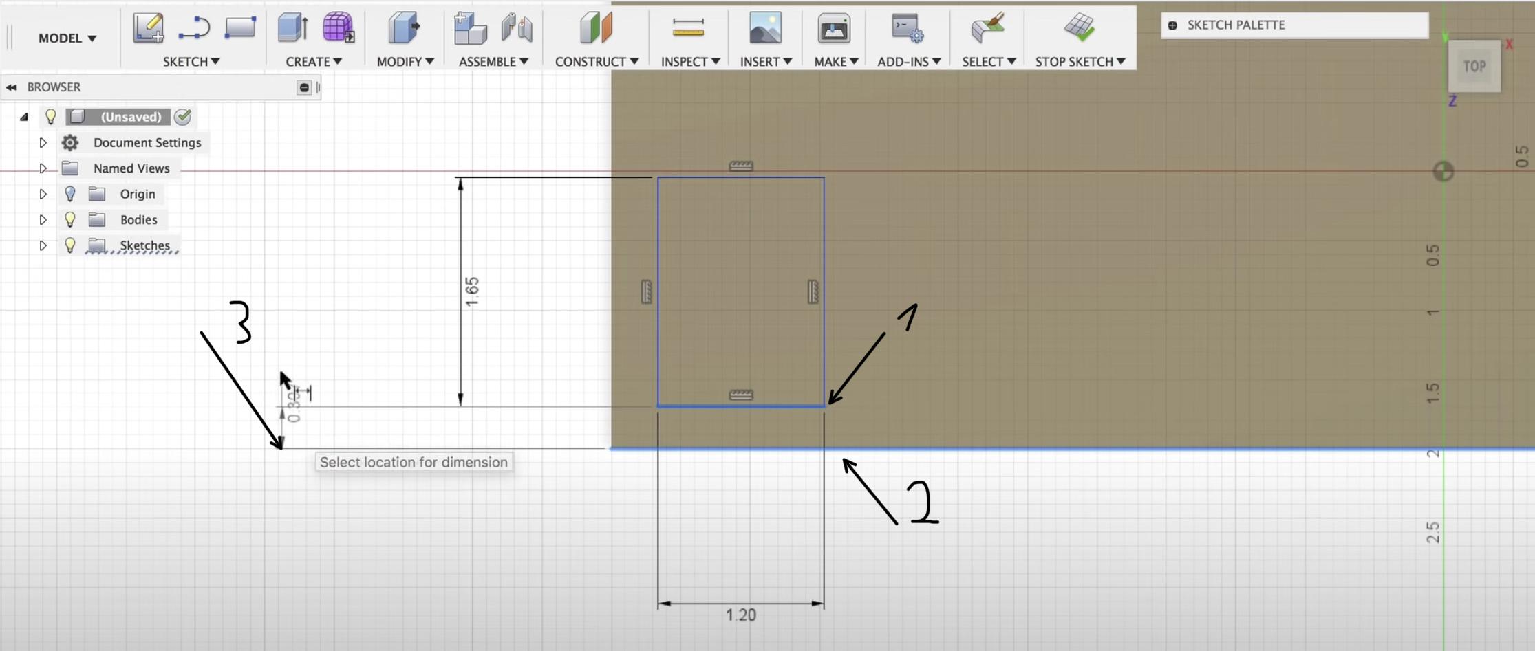Expand Document Settings tree node

pos(43,142)
